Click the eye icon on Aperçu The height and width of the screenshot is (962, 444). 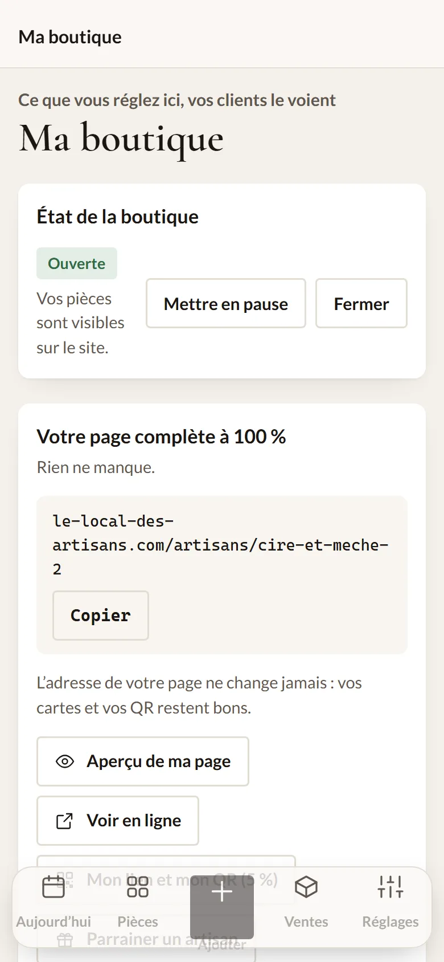point(65,761)
